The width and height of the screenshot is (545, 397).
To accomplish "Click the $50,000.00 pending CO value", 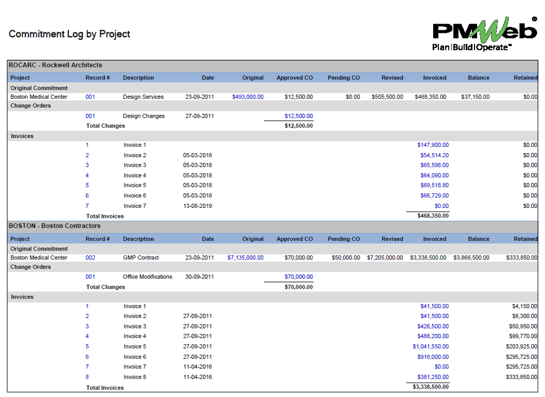I will 346,258.
